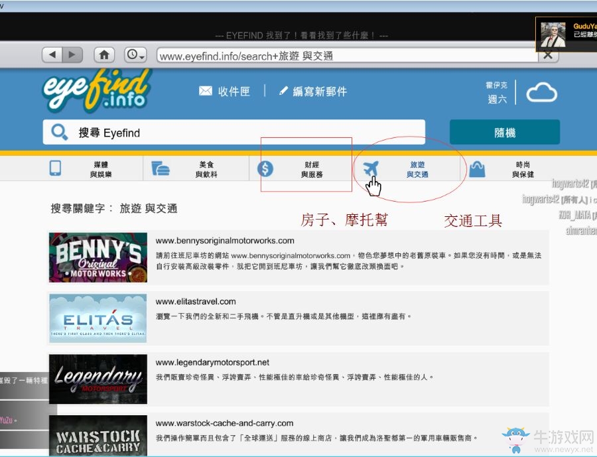Screen dimensions: 597x457
Task: Click the browser forward arrow button
Action: 72,55
